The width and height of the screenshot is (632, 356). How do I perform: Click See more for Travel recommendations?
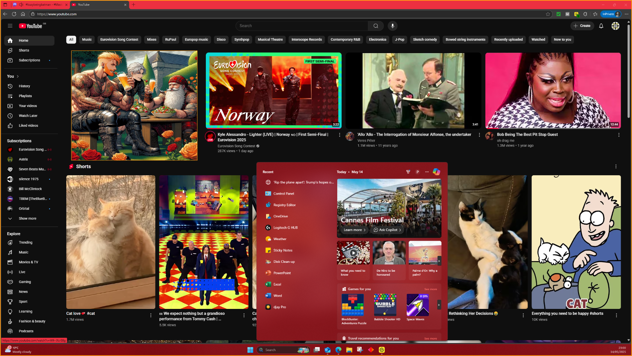point(430,339)
